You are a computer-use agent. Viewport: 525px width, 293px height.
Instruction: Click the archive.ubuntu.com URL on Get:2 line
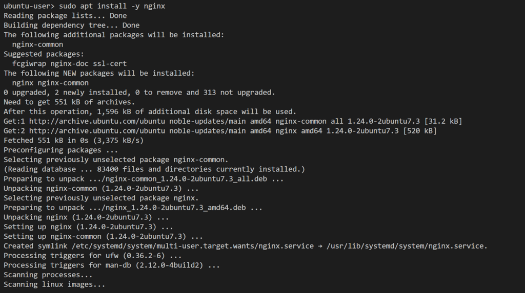pyautogui.click(x=97, y=131)
